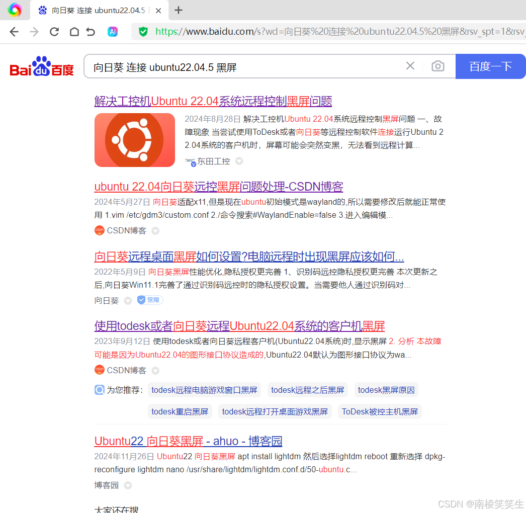Viewport: 526px width, 513px height.
Task: Select suggestion todesk远程之后黑屏
Action: [x=308, y=390]
